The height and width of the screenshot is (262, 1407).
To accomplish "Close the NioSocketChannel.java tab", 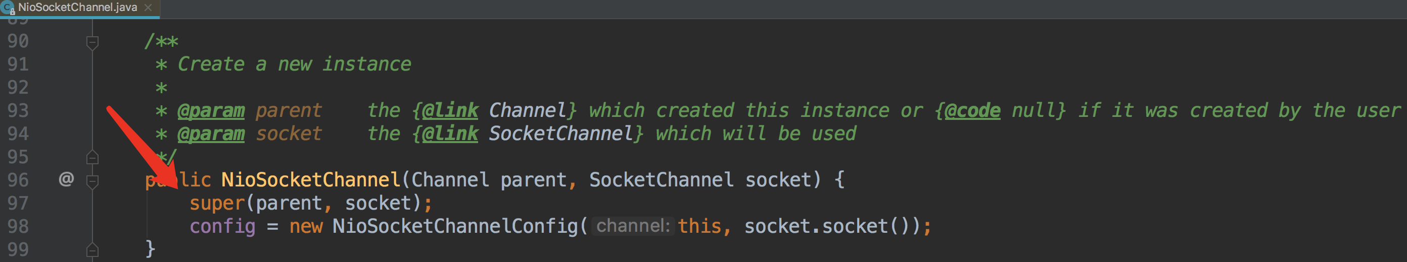I will click(148, 8).
